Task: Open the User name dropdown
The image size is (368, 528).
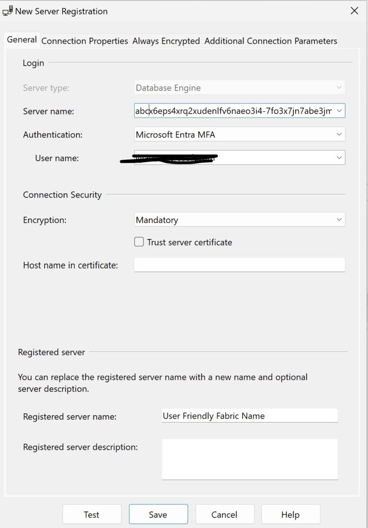Action: (x=339, y=157)
